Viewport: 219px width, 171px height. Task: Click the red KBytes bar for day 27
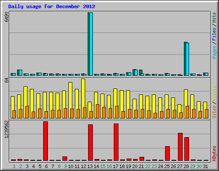180,147
